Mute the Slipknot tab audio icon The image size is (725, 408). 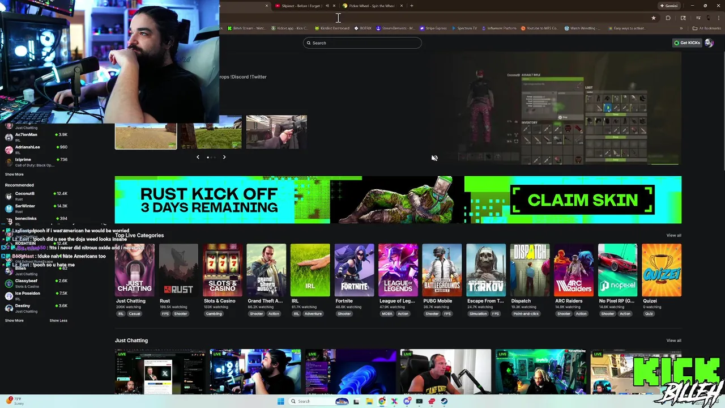click(327, 6)
